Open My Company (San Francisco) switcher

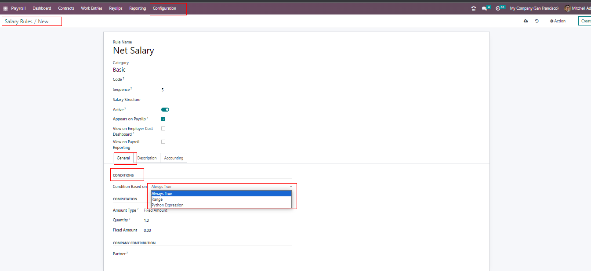coord(534,8)
